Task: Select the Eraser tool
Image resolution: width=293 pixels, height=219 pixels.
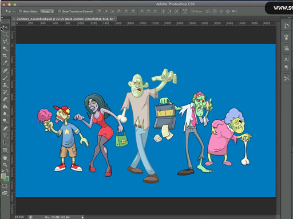Action: 5,99
